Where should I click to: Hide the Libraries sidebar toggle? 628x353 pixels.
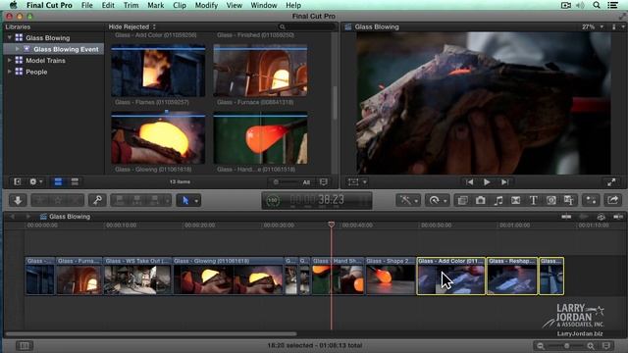point(17,182)
